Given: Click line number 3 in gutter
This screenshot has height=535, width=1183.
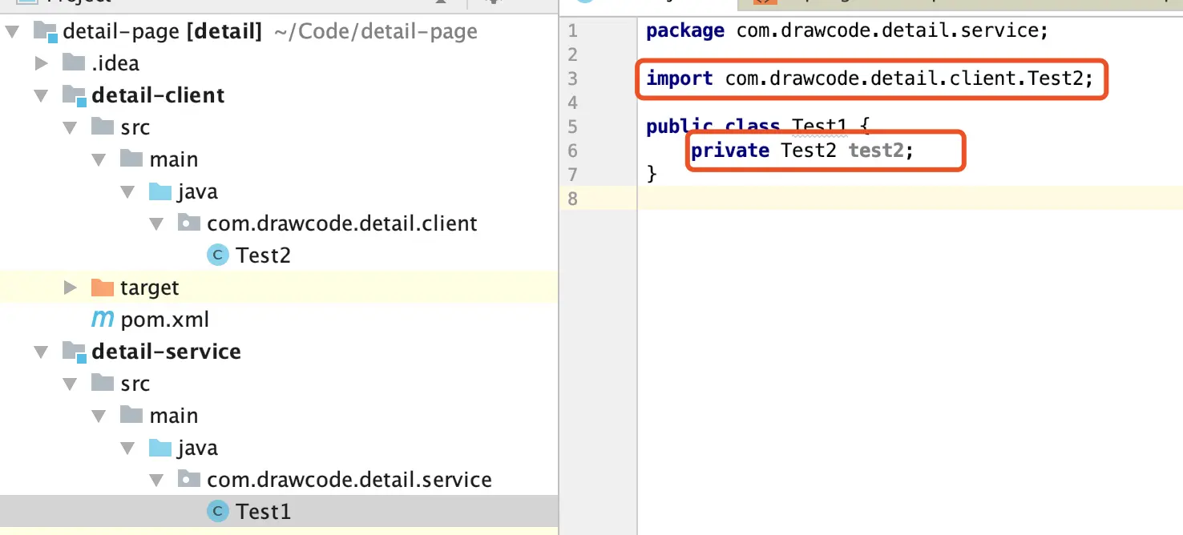Looking at the screenshot, I should [572, 78].
